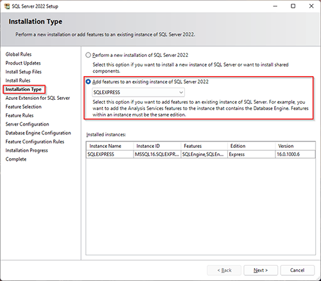Screen dimensions: 321x281
Task: Click the disabled Back button
Action: point(224,270)
